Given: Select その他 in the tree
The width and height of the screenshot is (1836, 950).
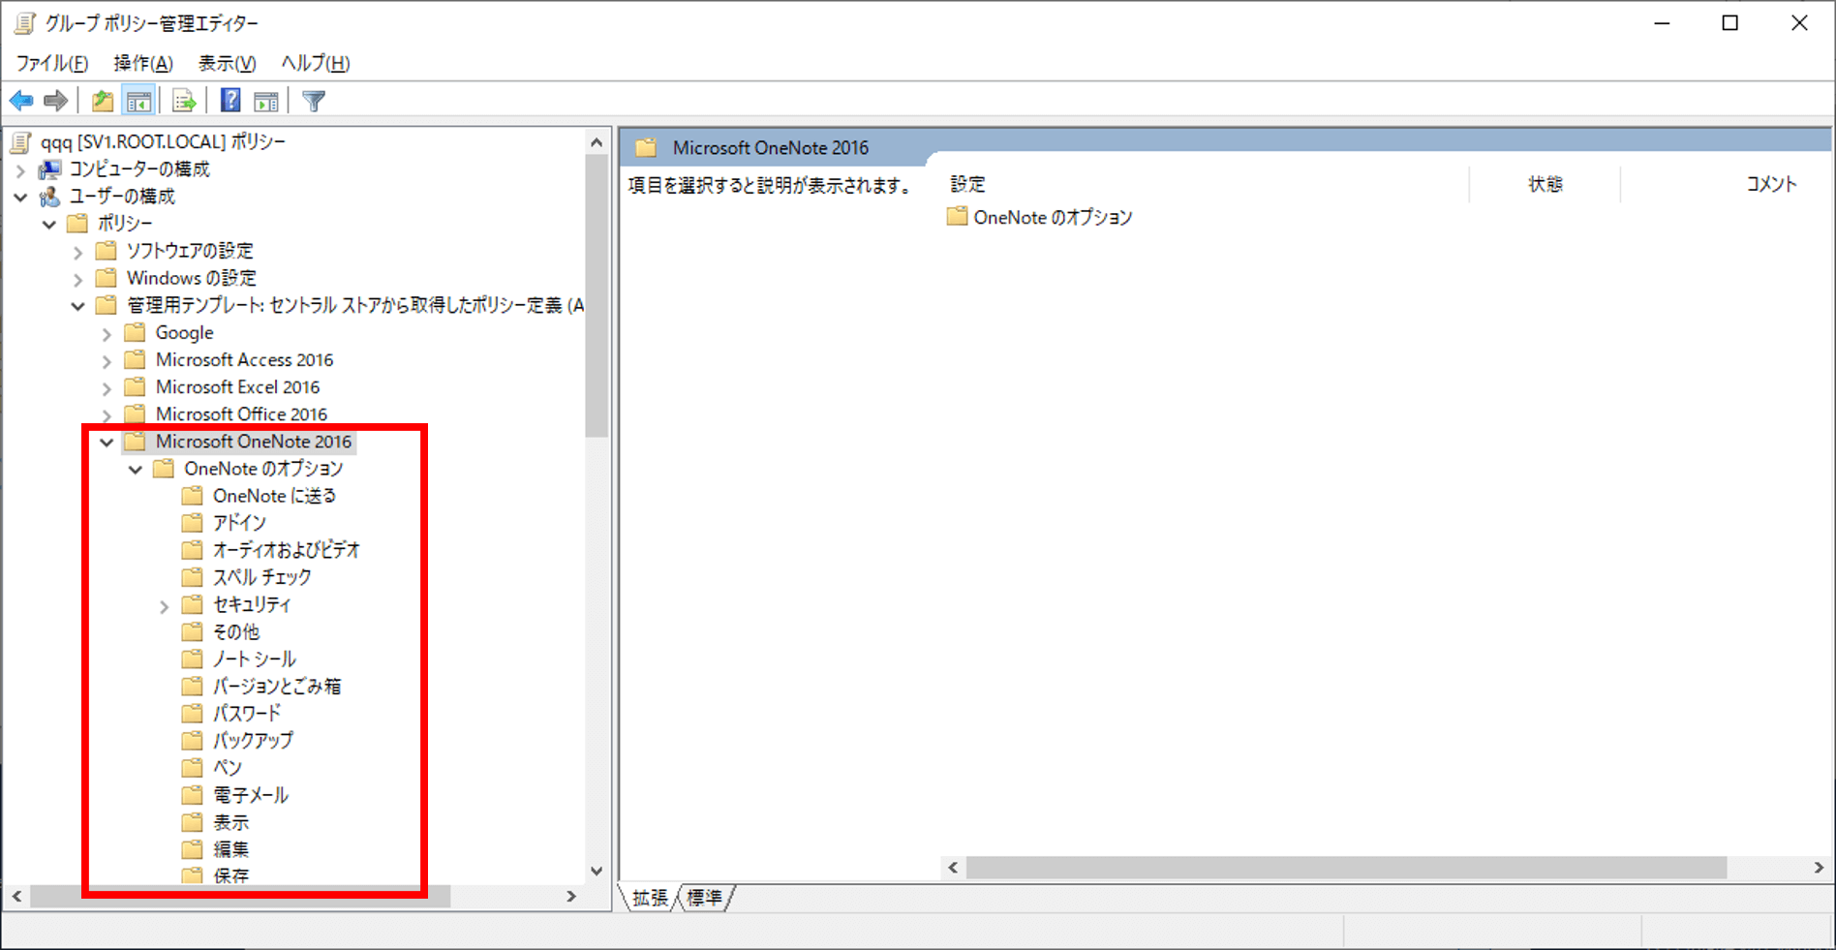Looking at the screenshot, I should 236,631.
